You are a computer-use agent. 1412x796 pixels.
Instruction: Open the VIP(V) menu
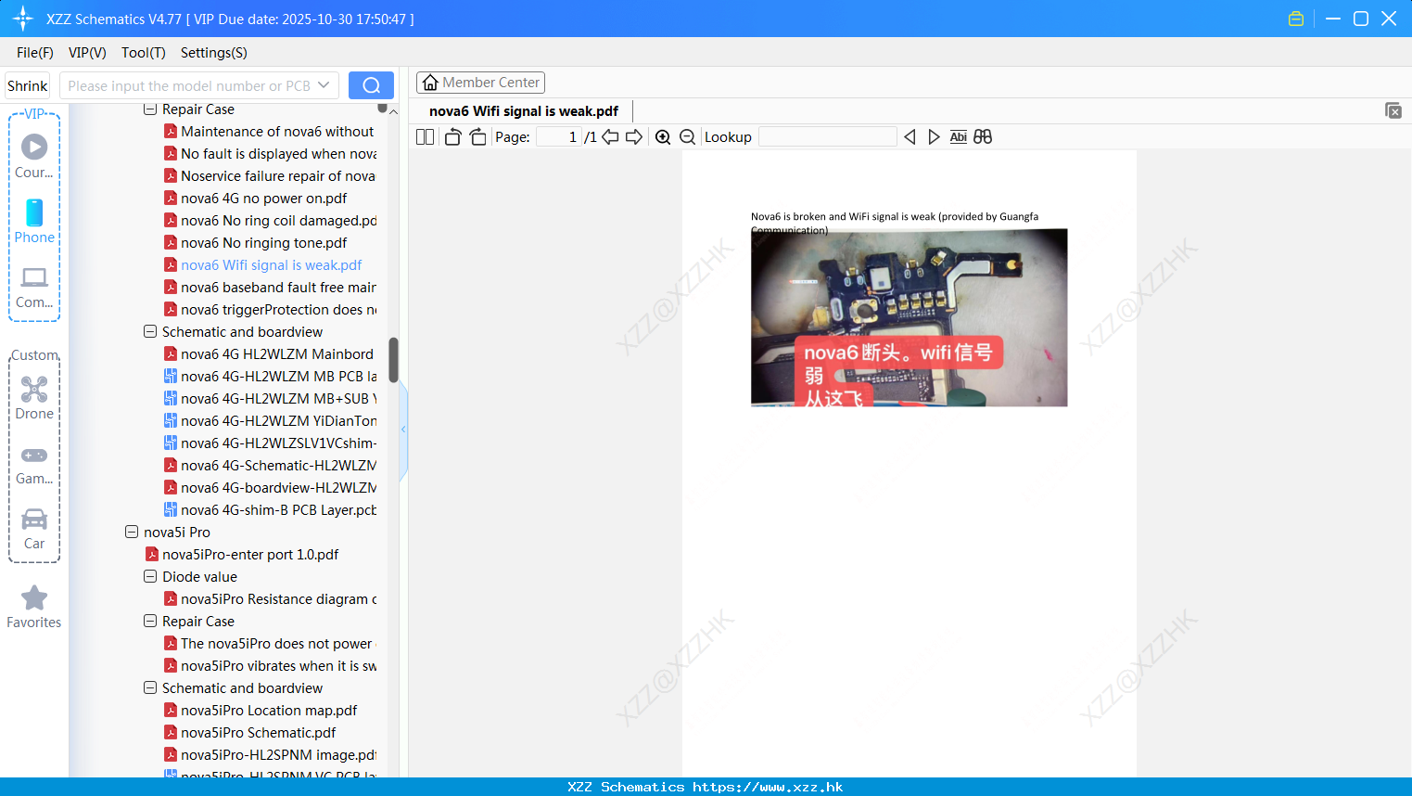[x=87, y=53]
